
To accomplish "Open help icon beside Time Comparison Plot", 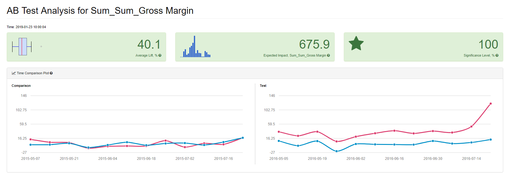I will (x=51, y=73).
